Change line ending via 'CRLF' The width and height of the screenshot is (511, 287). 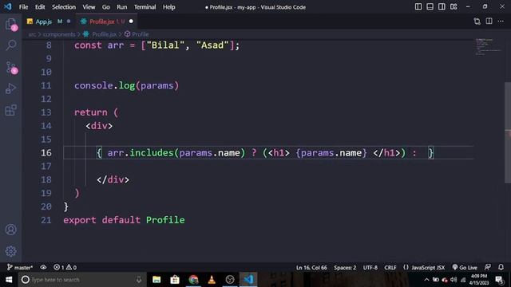point(390,268)
